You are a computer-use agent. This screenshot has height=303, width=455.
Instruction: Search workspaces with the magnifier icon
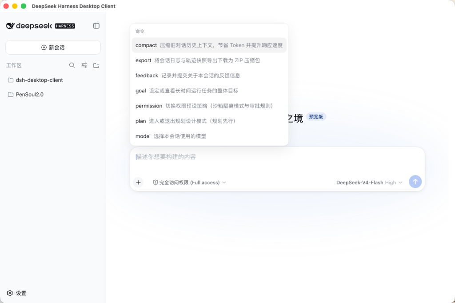72,65
